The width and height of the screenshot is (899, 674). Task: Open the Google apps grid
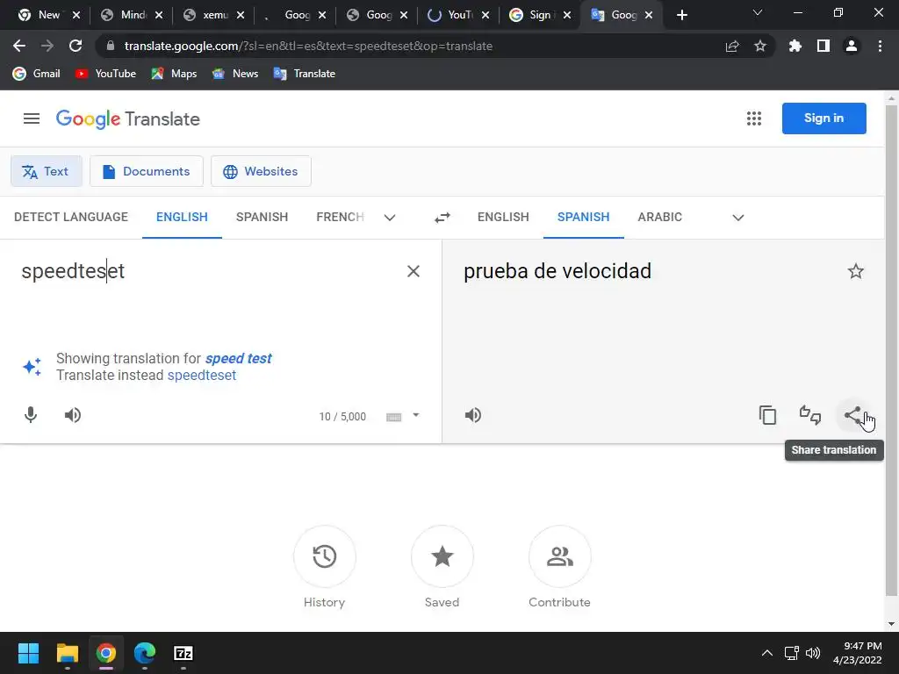[754, 118]
